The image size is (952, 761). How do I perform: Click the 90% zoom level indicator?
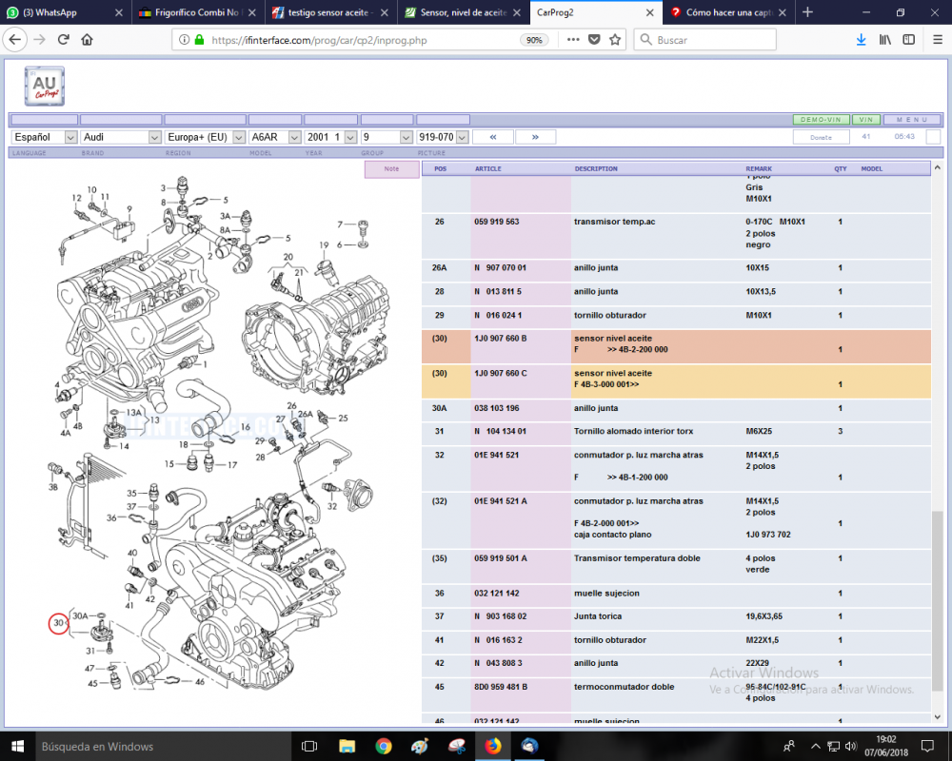click(x=534, y=40)
